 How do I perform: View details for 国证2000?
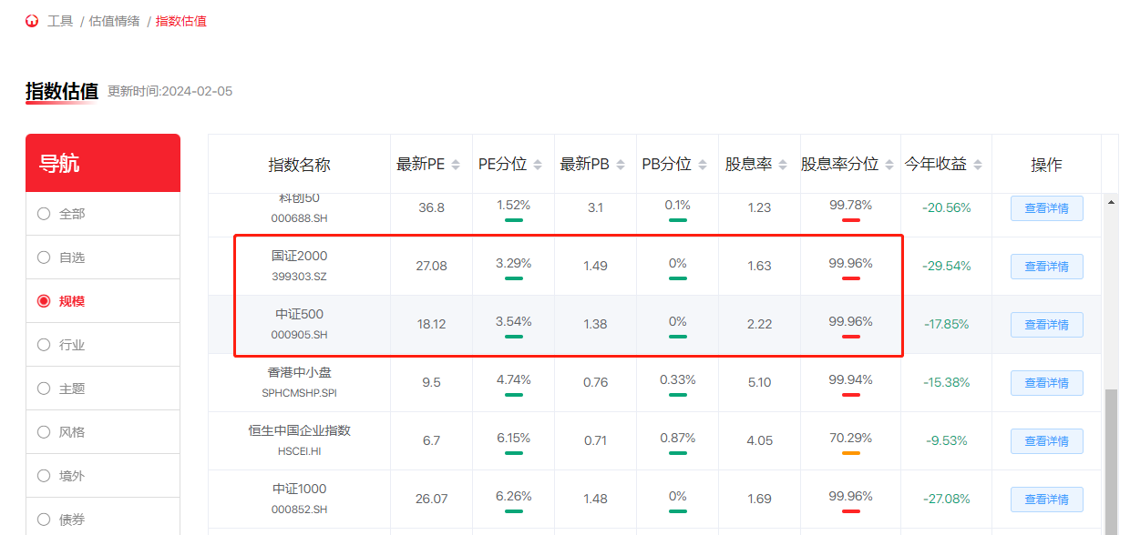[1046, 267]
